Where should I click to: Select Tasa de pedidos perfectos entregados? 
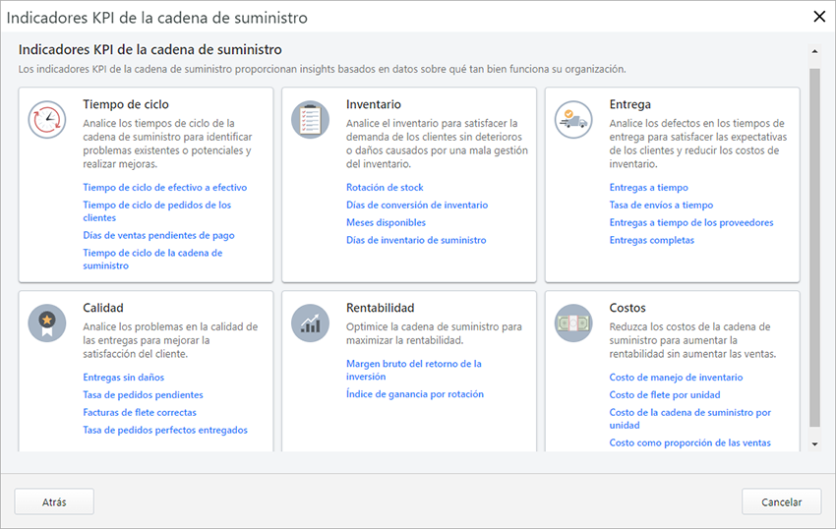click(x=165, y=430)
